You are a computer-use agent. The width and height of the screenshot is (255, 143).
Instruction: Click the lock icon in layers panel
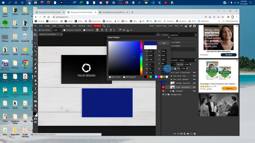pyautogui.click(x=175, y=69)
